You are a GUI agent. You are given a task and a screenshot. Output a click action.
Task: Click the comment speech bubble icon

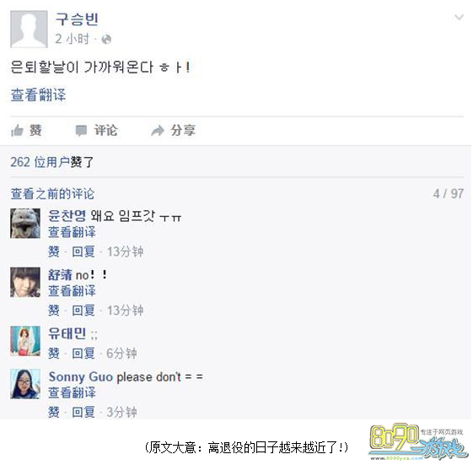pos(81,131)
